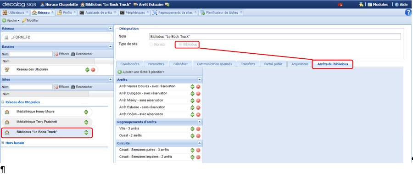
Task: Click Rechercher in the Bassins section
Action: pyautogui.click(x=82, y=54)
